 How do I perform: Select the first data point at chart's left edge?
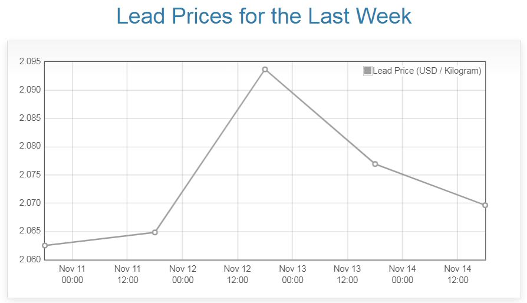(x=45, y=245)
